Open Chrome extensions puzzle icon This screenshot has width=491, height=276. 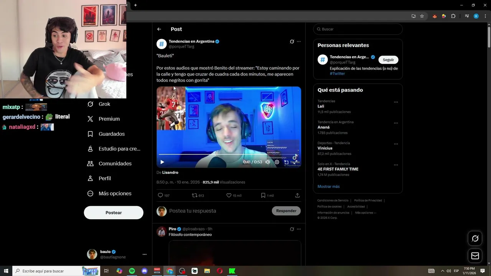coord(453,16)
